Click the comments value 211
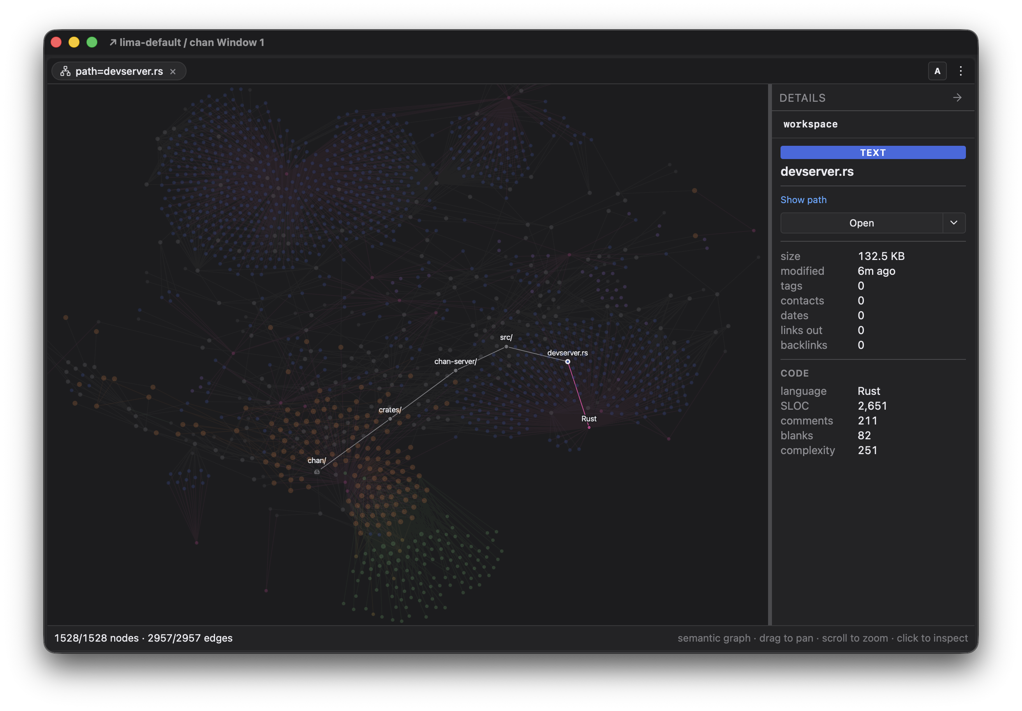 [x=867, y=421]
